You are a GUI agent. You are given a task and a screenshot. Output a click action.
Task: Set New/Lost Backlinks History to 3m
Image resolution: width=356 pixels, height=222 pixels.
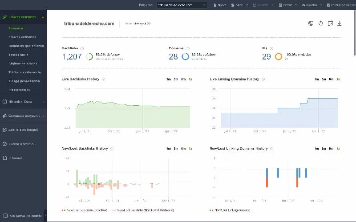point(176,149)
